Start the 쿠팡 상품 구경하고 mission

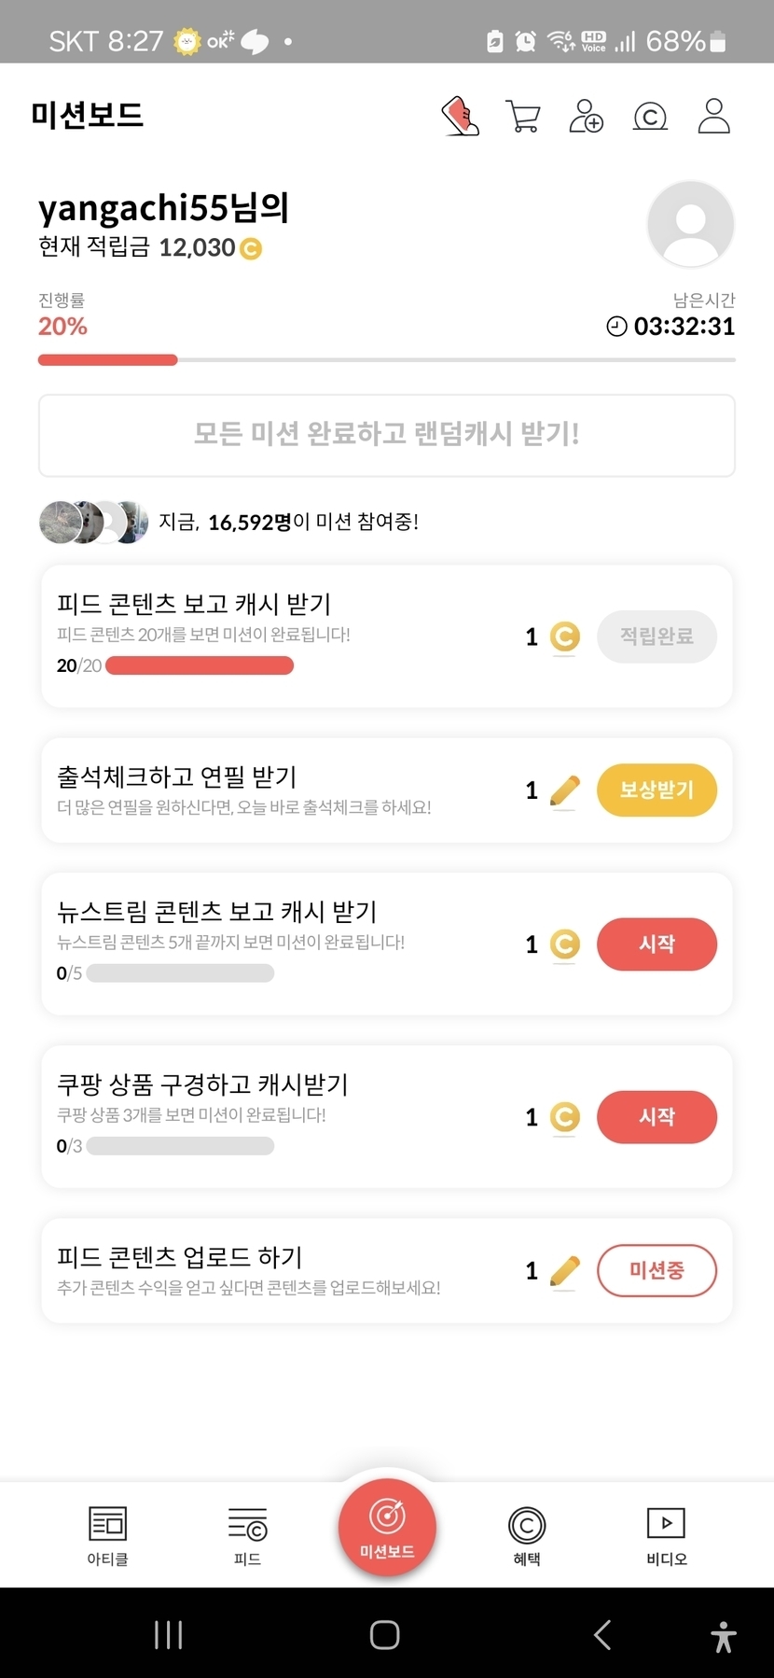click(657, 1117)
